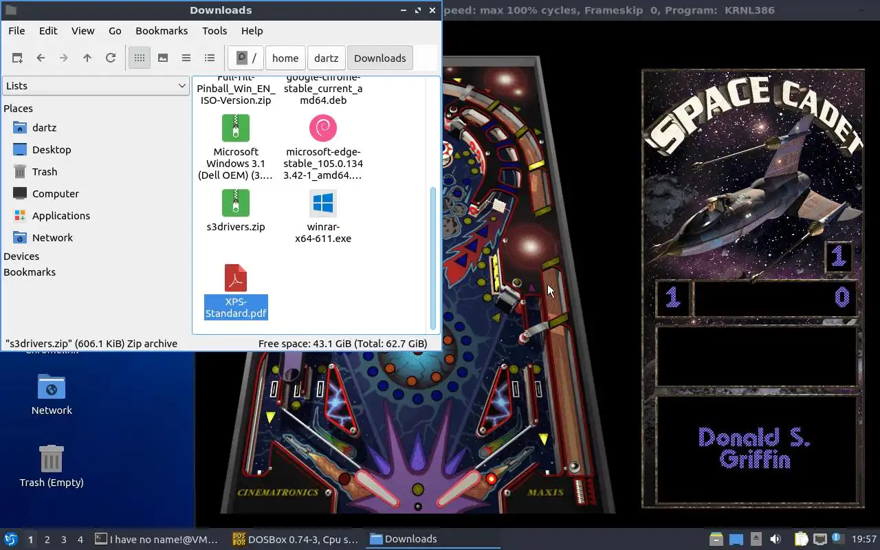Switch to detailed list view

[210, 58]
